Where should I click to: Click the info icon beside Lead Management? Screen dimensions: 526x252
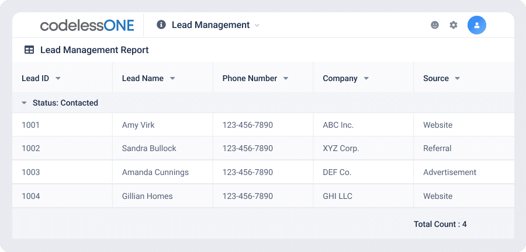tap(161, 24)
